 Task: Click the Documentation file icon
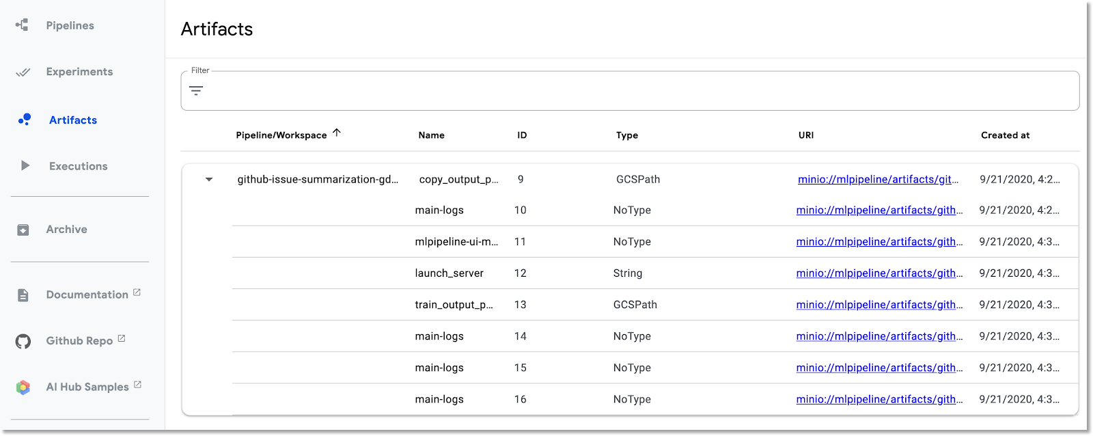(x=23, y=295)
